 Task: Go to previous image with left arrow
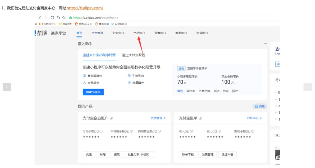pos(7,87)
